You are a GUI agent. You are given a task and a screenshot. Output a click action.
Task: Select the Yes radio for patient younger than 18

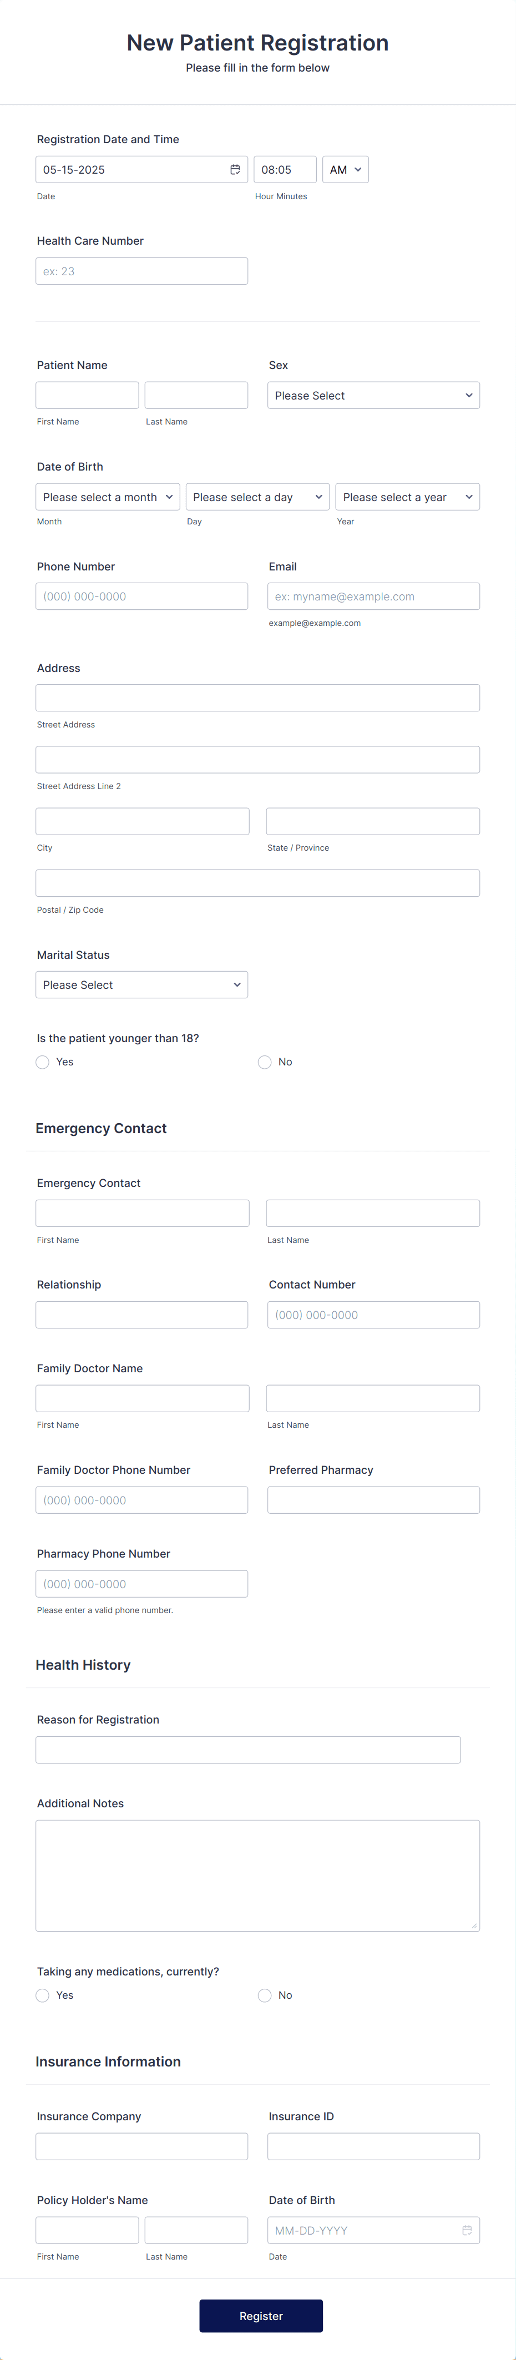(x=42, y=1062)
